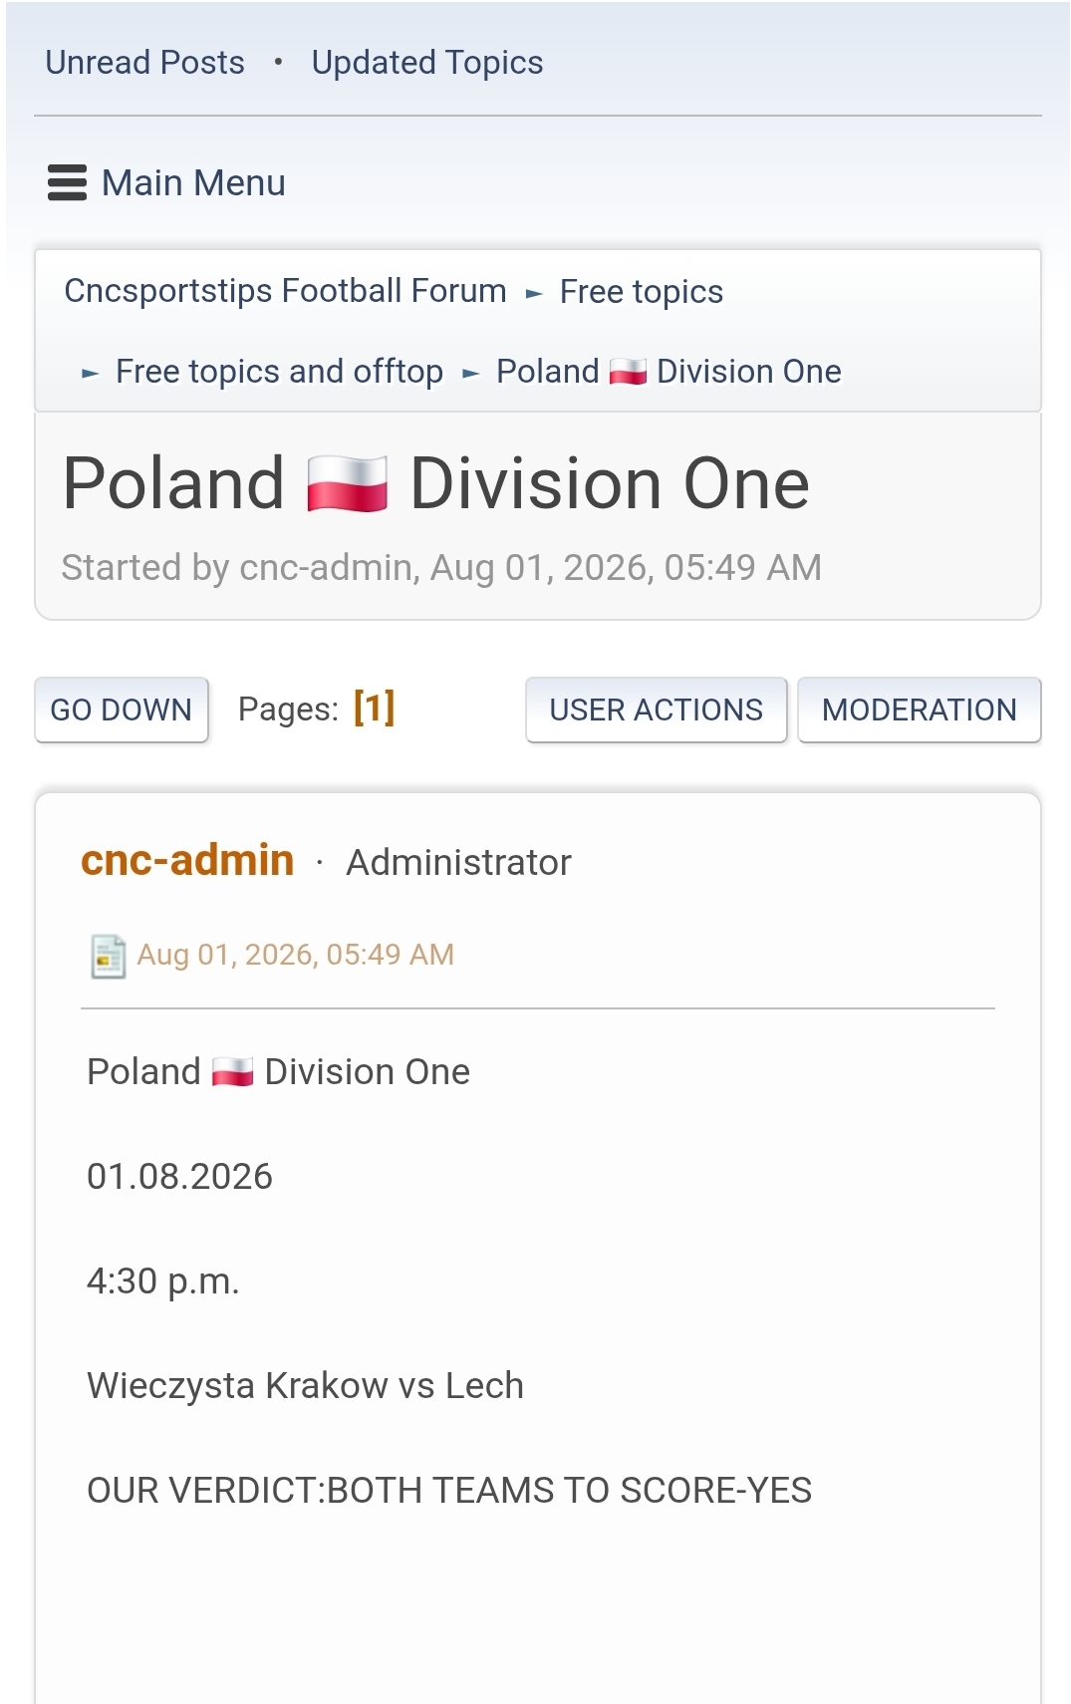Screen dimensions: 1071x1704
Task: Open the Free topics and offtop board
Action: click(279, 372)
